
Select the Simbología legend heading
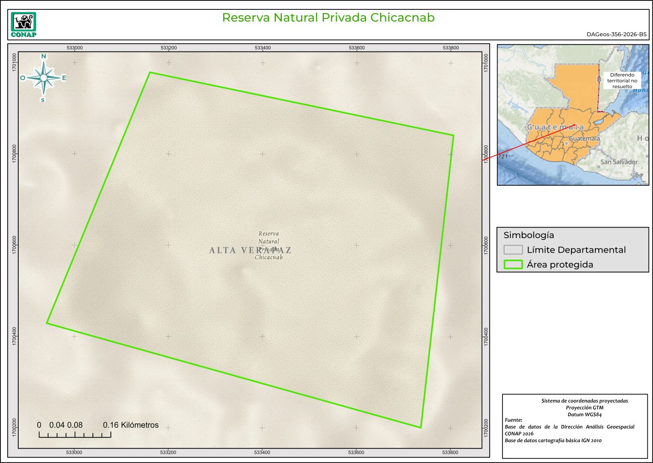click(528, 235)
